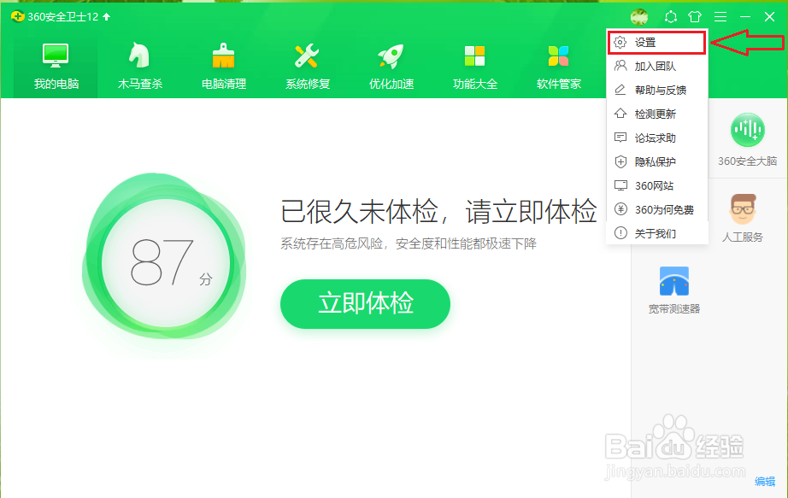
Task: Open 关于我们 menu item
Action: pos(657,233)
